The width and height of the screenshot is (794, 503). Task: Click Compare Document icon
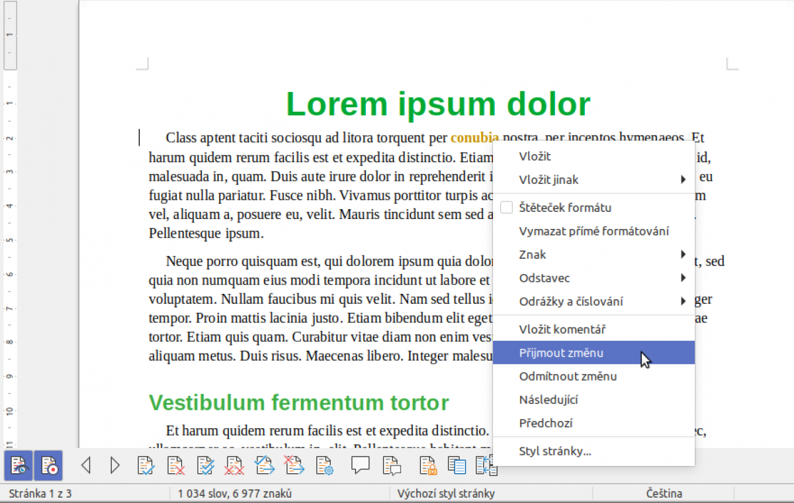(457, 465)
